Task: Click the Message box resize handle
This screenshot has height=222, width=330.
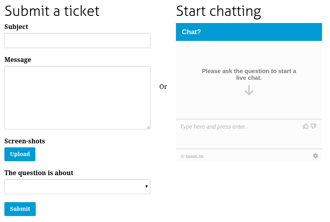Action: (x=149, y=127)
